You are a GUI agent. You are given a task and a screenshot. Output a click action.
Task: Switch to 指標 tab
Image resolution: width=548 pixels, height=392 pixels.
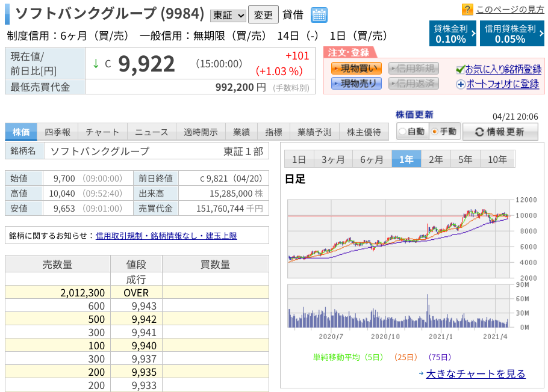273,132
